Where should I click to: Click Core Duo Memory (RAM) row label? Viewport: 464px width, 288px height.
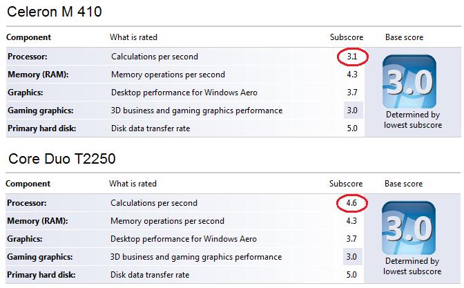coord(39,221)
